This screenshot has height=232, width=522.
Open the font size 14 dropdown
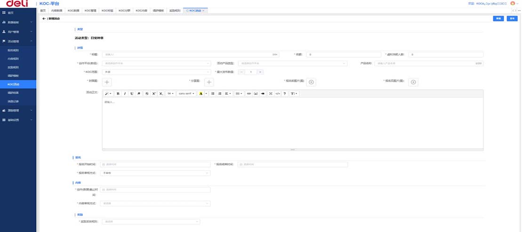click(170, 94)
